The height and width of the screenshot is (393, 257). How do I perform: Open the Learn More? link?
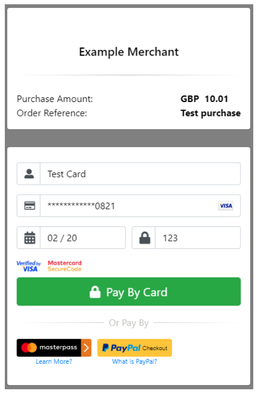point(54,361)
